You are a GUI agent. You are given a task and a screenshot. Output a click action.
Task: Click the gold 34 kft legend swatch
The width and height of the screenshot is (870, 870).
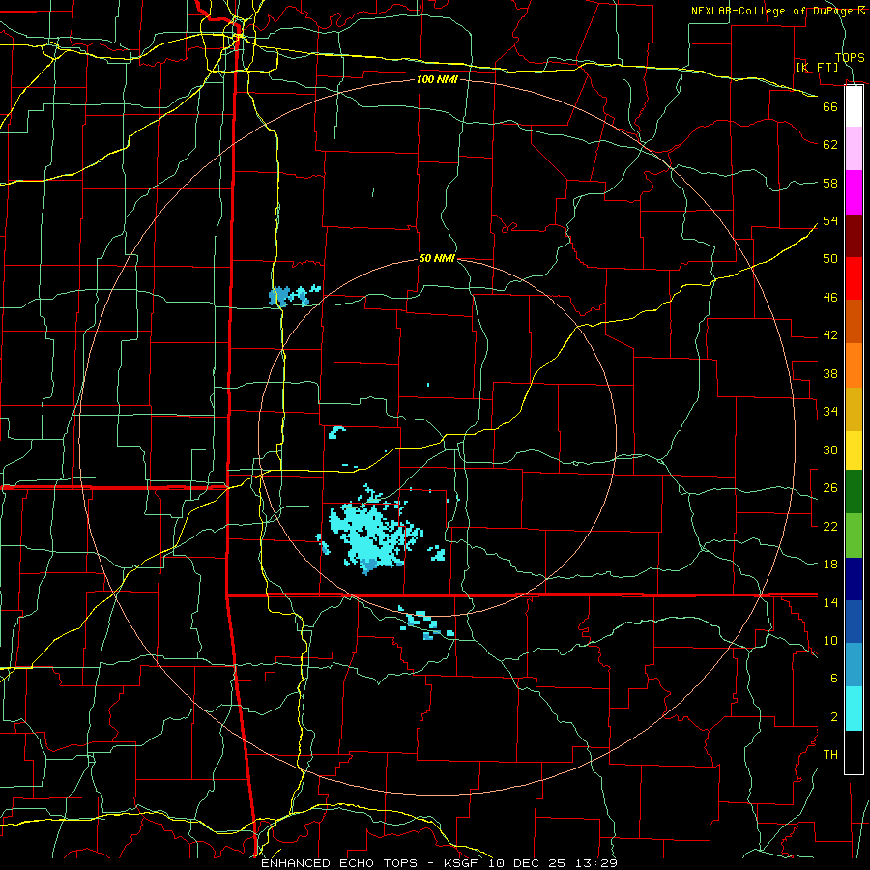pyautogui.click(x=854, y=409)
